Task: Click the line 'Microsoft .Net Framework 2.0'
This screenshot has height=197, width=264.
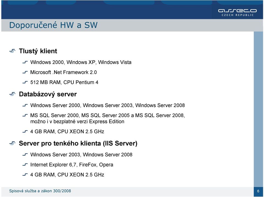Action: pos(64,72)
